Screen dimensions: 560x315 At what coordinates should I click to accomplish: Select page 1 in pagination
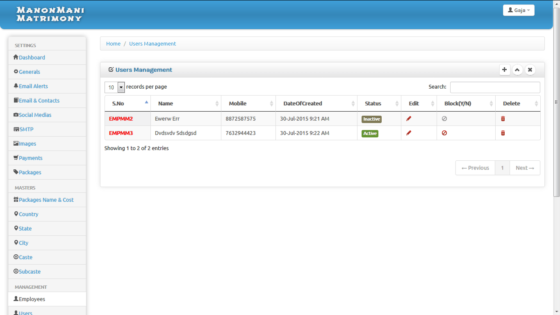coord(502,168)
